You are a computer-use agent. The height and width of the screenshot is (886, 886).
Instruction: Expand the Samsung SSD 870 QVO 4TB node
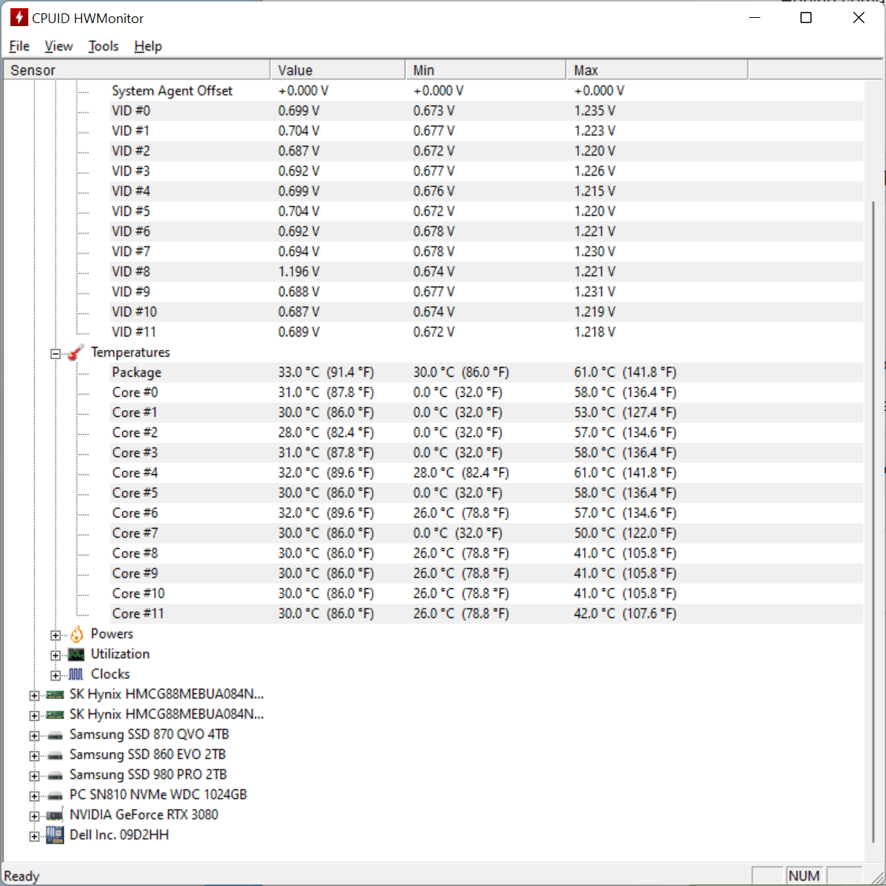34,736
